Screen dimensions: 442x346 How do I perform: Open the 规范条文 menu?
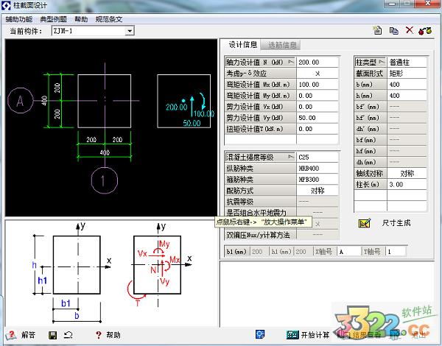[109, 19]
